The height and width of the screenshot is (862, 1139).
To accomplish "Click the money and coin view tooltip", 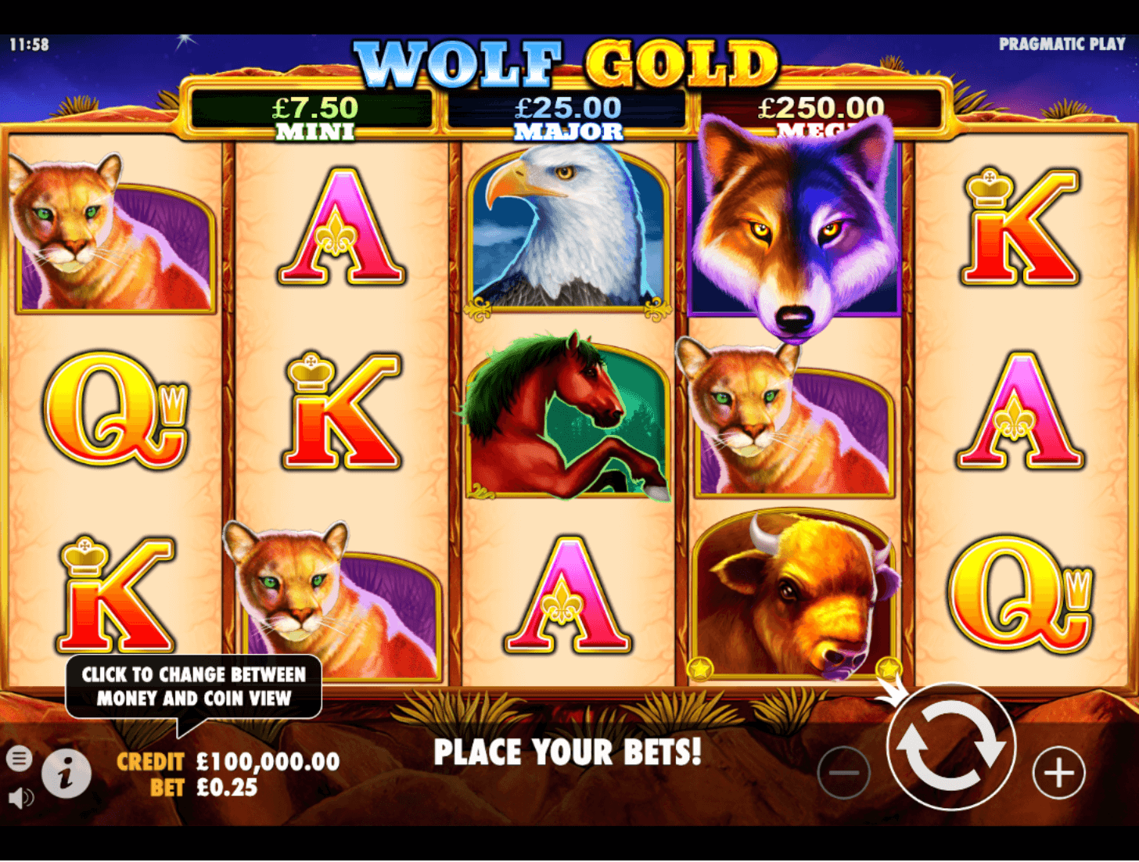I will (x=193, y=686).
